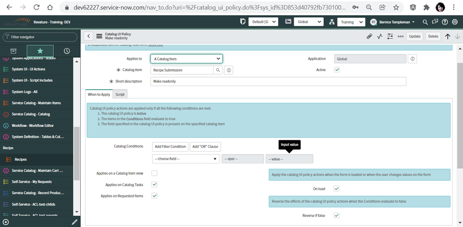Image resolution: width=463 pixels, height=227 pixels.
Task: Click the browser back arrow
Action: (x=9, y=7)
